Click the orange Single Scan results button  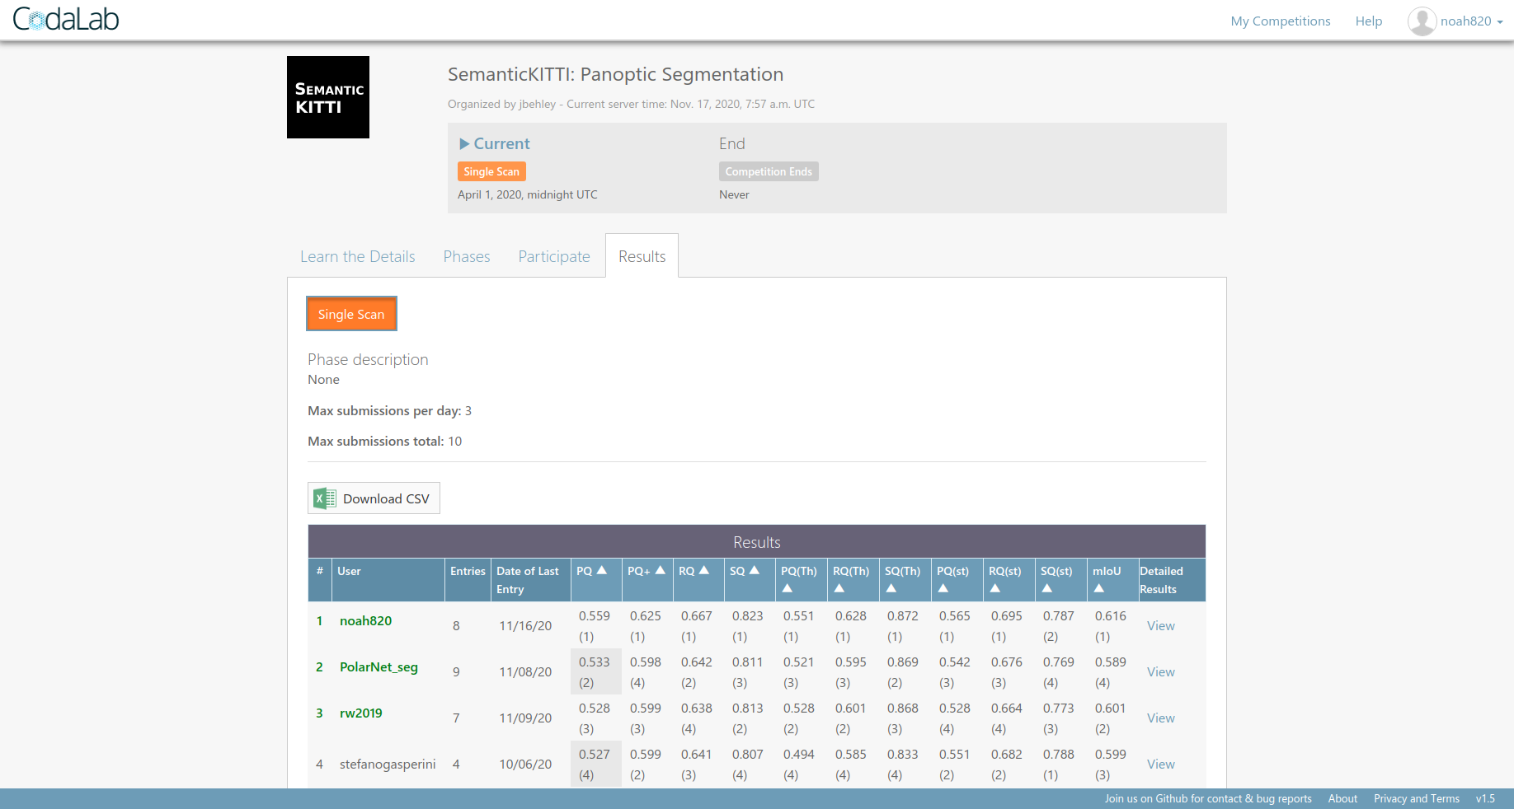(x=351, y=314)
